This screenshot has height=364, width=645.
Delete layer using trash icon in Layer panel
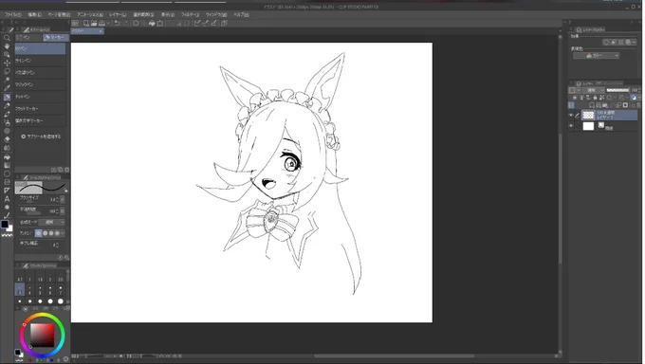tap(638, 105)
